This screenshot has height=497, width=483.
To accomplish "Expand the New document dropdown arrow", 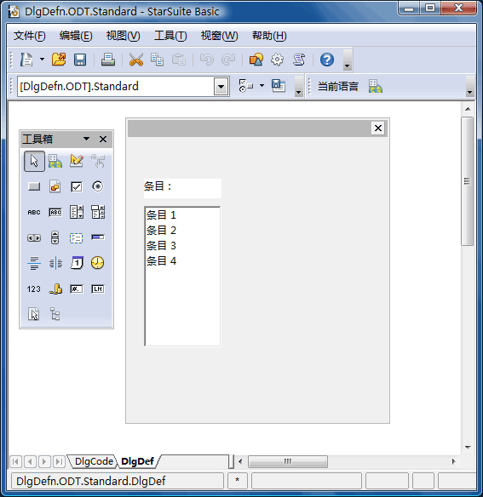I will 42,60.
